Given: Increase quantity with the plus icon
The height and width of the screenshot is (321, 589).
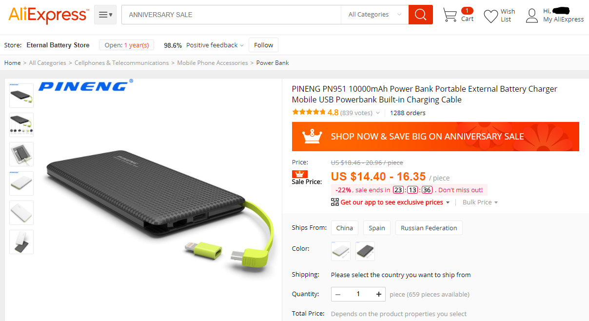Looking at the screenshot, I should (x=379, y=294).
